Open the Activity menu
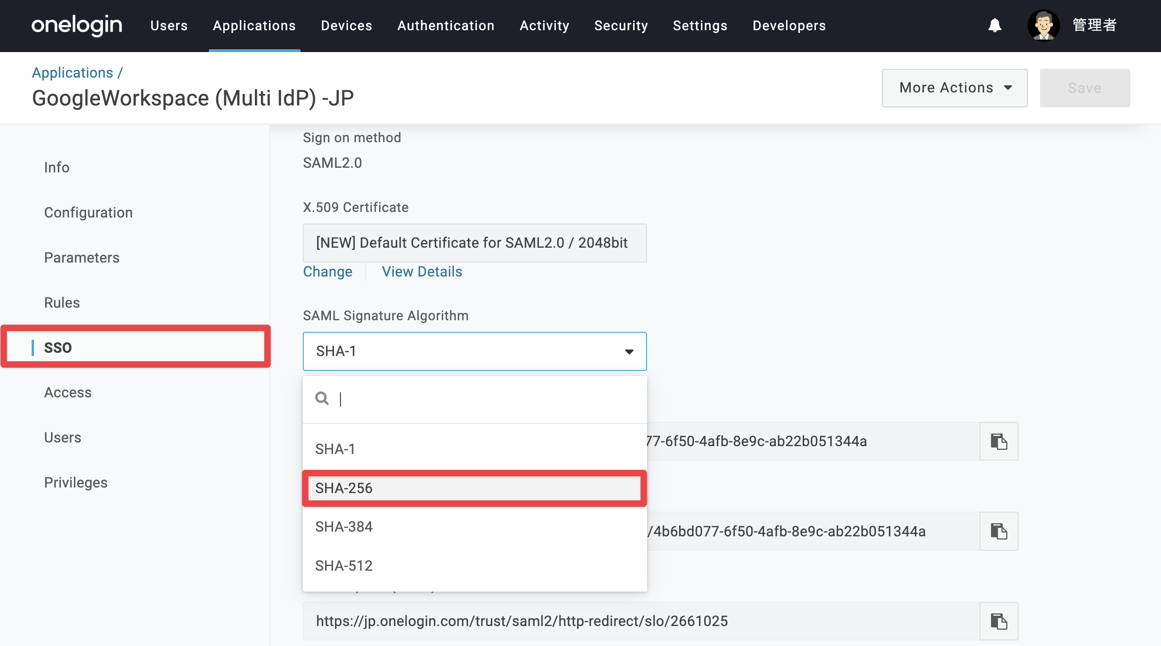Viewport: 1161px width, 646px height. [x=544, y=26]
